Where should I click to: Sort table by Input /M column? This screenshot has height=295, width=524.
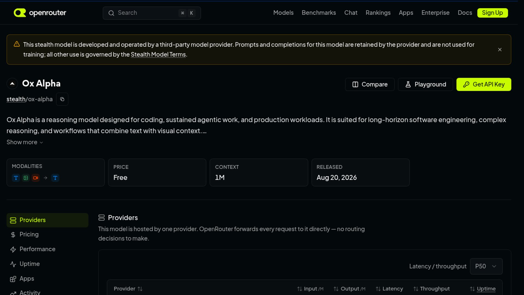pos(310,289)
